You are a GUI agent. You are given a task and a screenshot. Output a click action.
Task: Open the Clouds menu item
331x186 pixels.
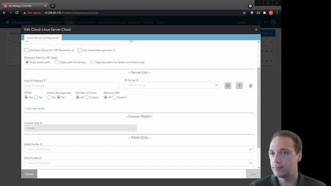[69, 22]
